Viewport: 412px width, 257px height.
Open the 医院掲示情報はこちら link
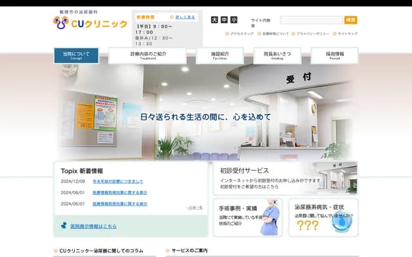pyautogui.click(x=93, y=226)
